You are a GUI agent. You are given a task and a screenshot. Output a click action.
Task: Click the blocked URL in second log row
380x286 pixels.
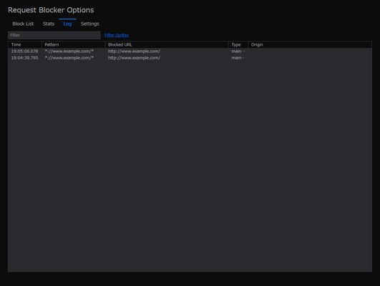pyautogui.click(x=134, y=58)
